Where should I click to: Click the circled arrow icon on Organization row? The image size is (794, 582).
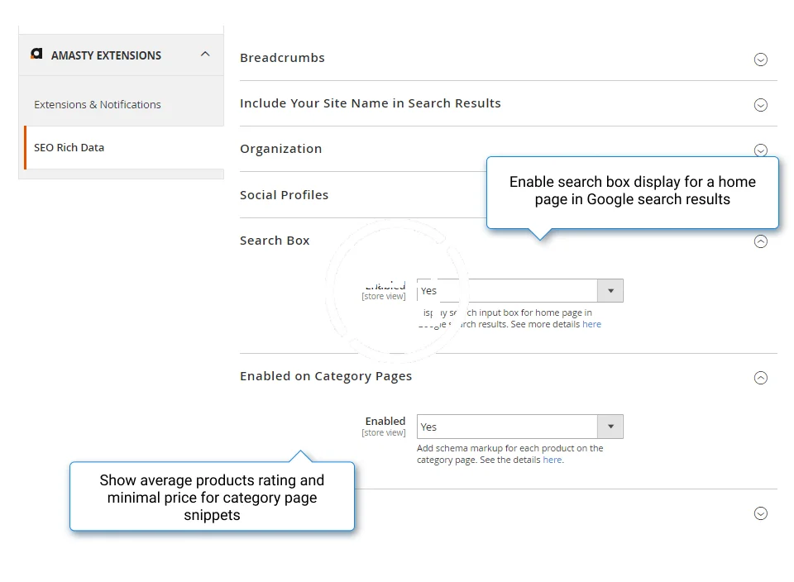point(761,150)
